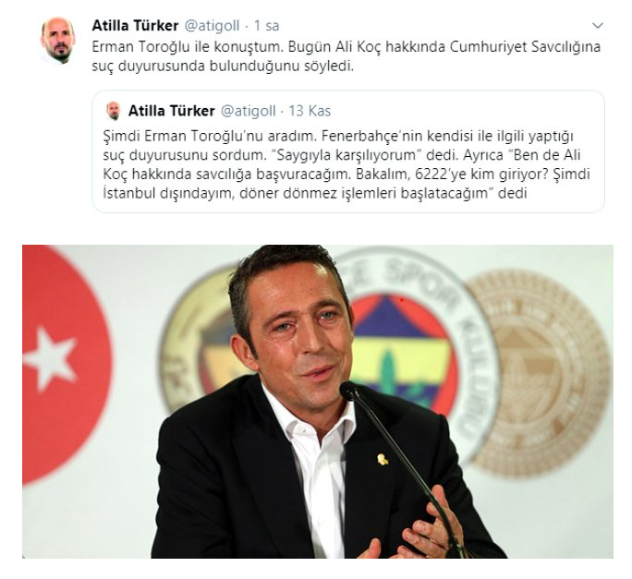
Task: Click the small avatar in the quoted tweet
Action: point(114,111)
